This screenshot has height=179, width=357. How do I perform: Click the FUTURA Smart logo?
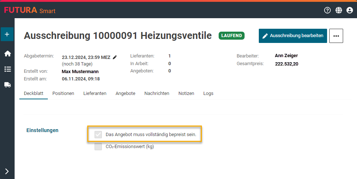(x=30, y=10)
